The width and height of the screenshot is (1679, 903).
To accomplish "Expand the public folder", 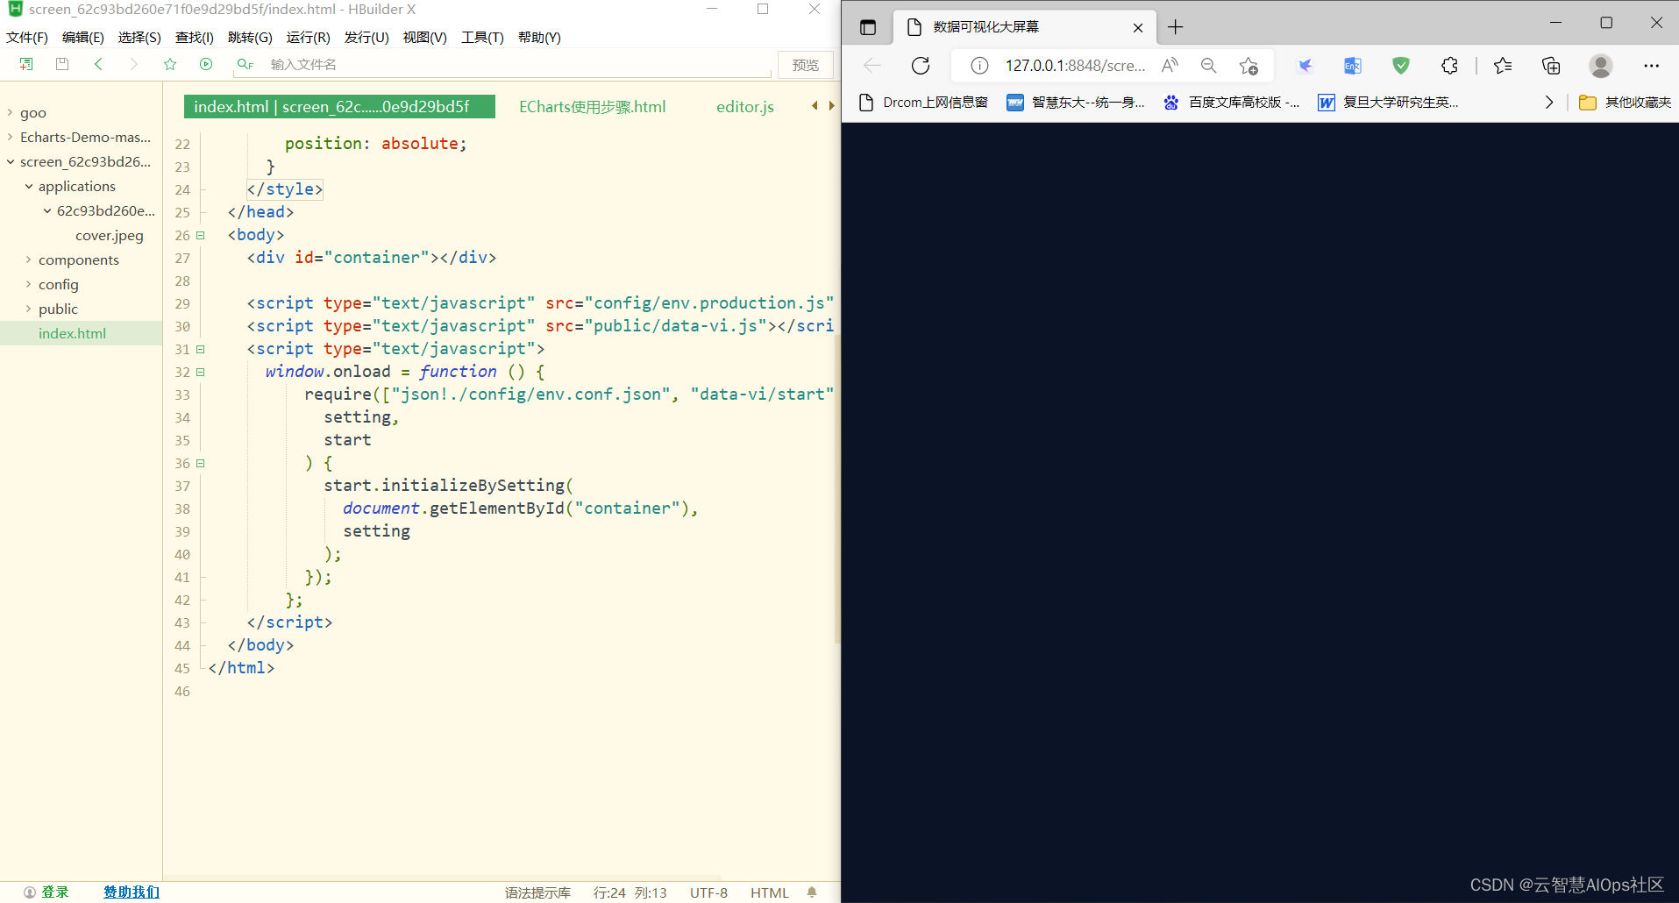I will click(x=28, y=309).
